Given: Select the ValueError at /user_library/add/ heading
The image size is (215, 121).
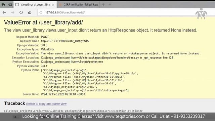Looking at the screenshot, I should [x=43, y=23].
